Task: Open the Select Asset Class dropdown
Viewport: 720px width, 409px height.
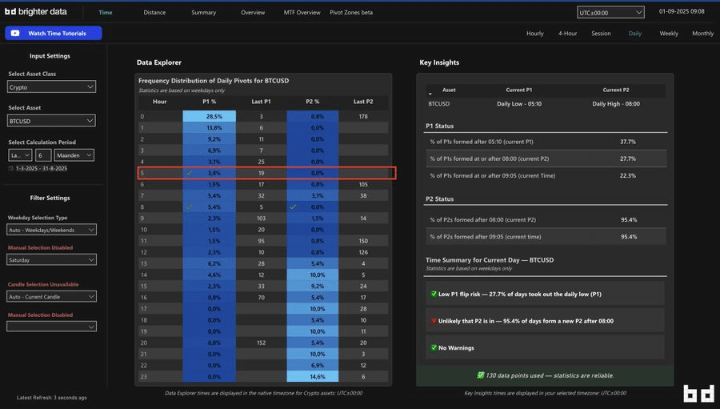Action: [52, 86]
